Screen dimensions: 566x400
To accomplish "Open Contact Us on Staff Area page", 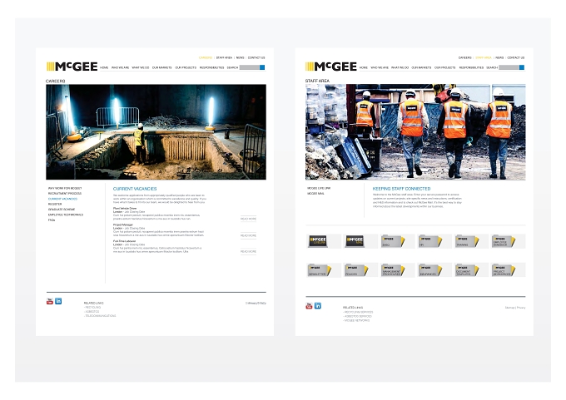I will click(x=516, y=57).
